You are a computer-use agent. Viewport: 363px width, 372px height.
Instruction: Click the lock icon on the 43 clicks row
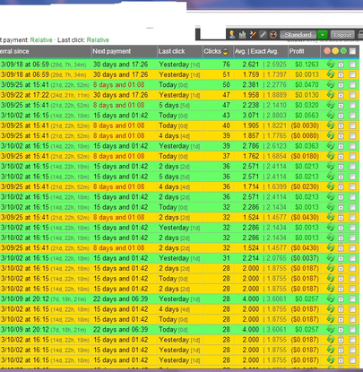coord(341,115)
